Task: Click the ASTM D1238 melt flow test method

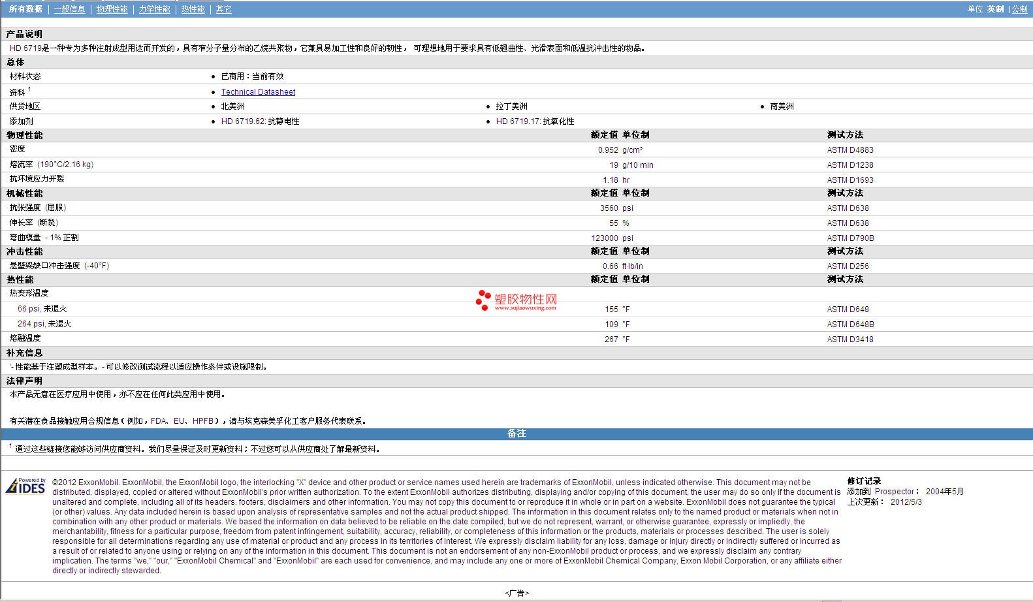Action: click(850, 165)
